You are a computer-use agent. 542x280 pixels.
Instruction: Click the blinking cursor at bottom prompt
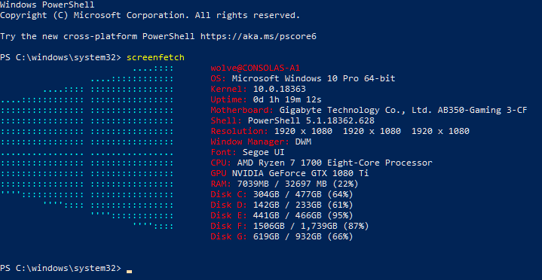click(x=129, y=272)
